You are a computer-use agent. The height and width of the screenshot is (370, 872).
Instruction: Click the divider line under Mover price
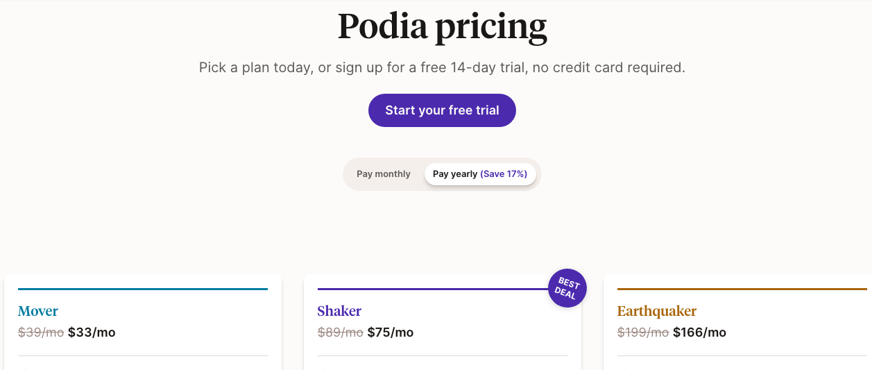point(143,355)
